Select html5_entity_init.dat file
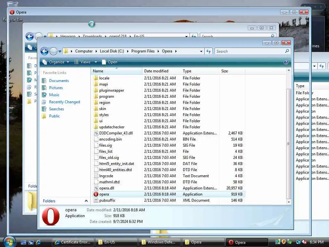The width and height of the screenshot is (329, 247). point(116,164)
